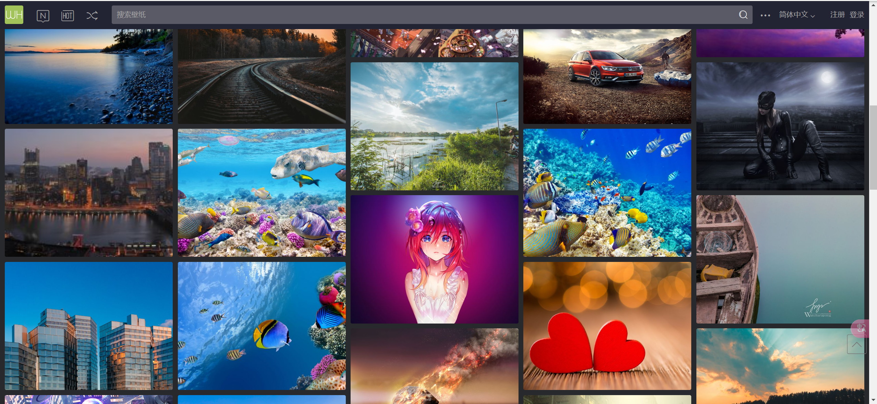Open the catwoman moonlit wallpaper
The image size is (877, 404).
point(780,126)
